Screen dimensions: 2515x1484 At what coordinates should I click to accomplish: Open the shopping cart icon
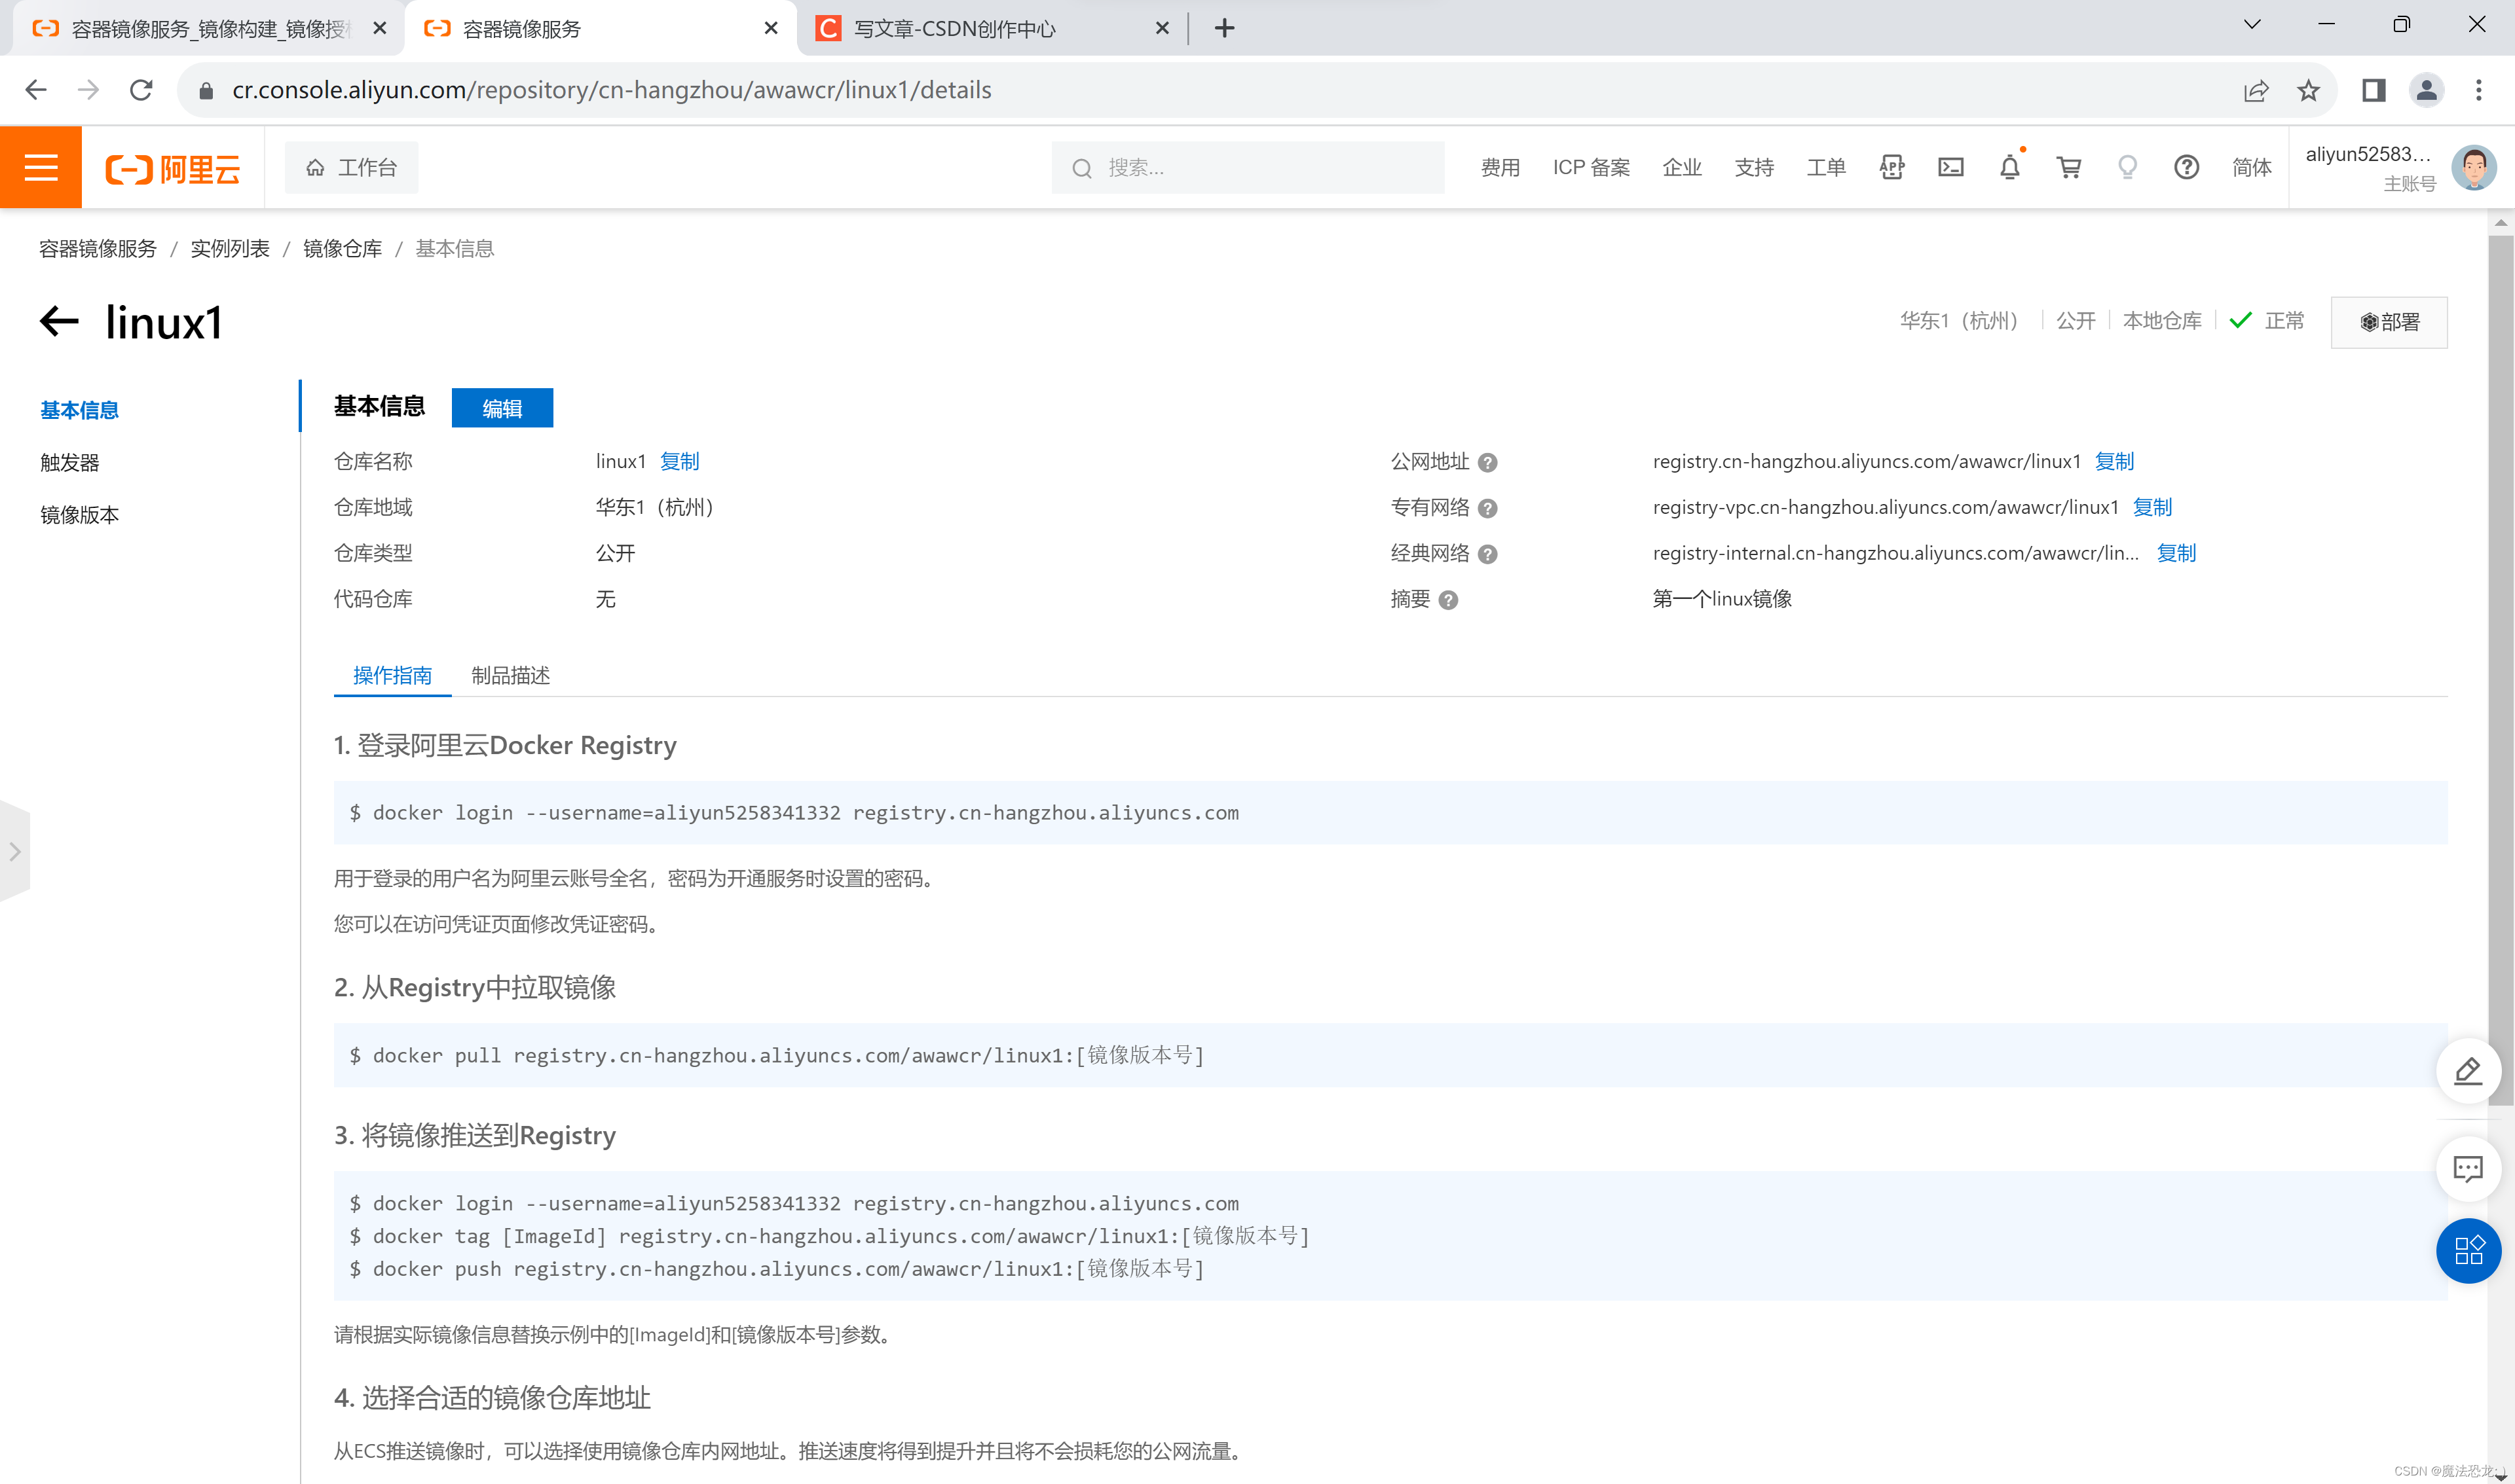[x=2068, y=167]
